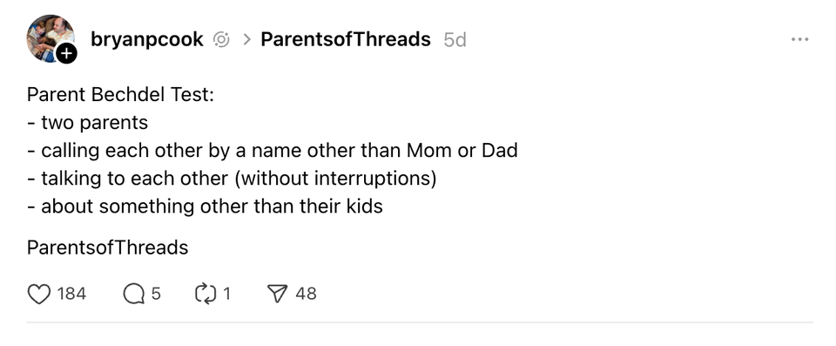This screenshot has width=836, height=346.
Task: Click the ParentsofThreads tag below the post
Action: tap(108, 248)
